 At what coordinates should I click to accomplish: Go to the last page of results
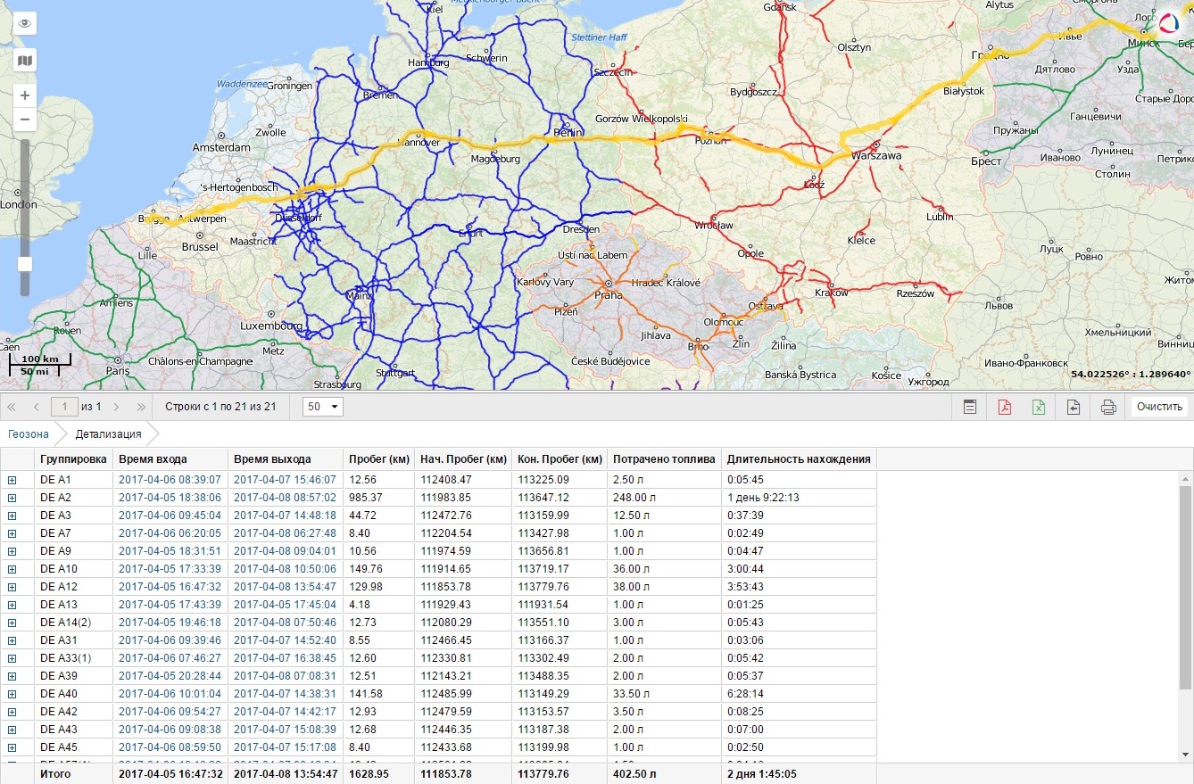click(141, 408)
